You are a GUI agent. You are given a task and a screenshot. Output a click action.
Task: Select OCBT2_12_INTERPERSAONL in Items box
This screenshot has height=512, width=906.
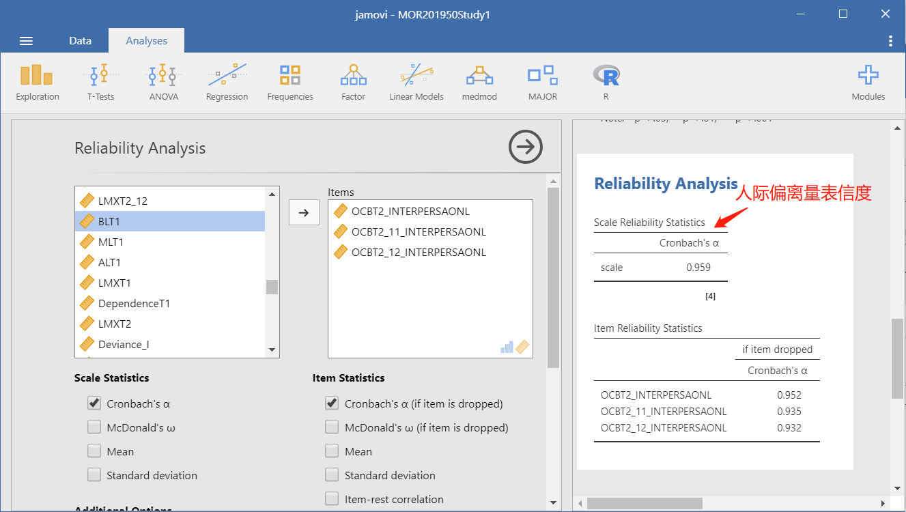click(x=430, y=252)
